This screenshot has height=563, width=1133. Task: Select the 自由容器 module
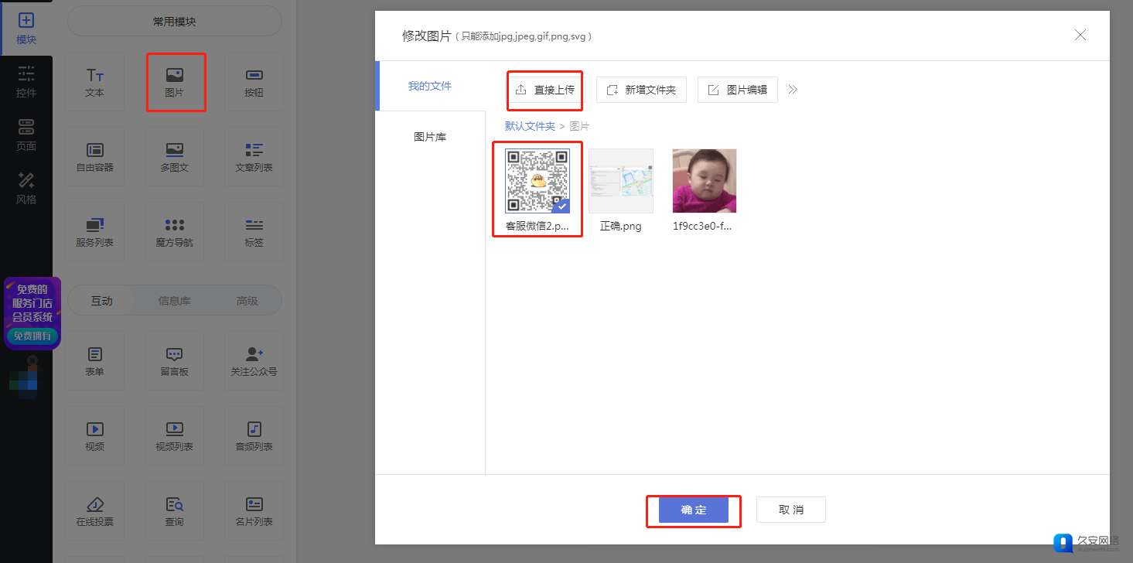(x=95, y=157)
